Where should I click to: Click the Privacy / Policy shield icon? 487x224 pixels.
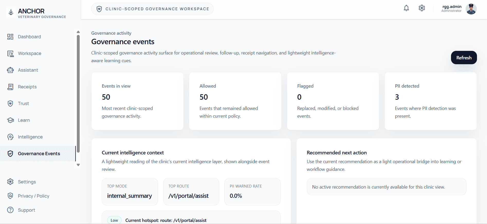[x=10, y=196]
